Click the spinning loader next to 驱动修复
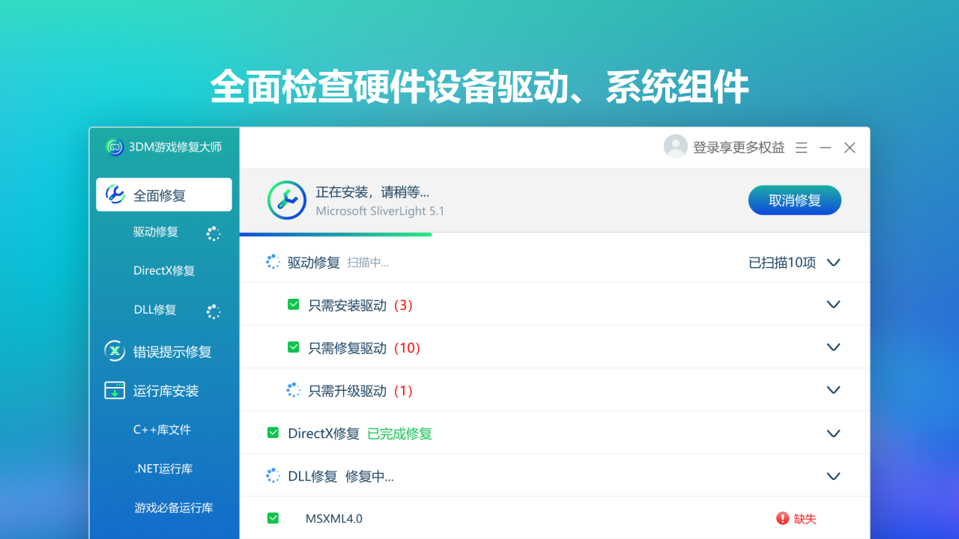Screen dimensions: 959x539 (273, 261)
